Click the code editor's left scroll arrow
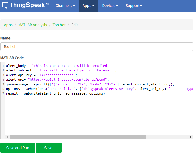 point(7,137)
